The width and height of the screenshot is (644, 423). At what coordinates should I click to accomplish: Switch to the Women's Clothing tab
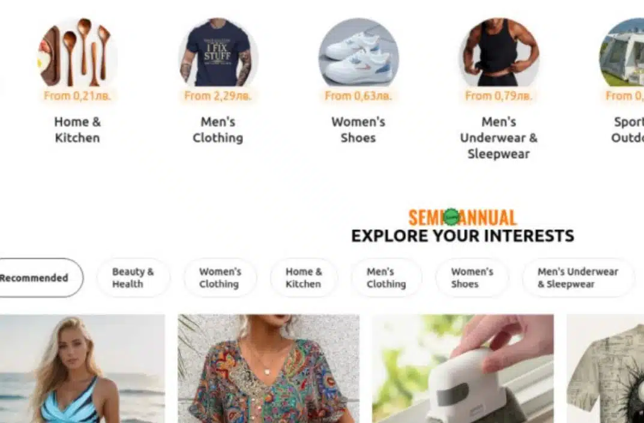point(220,277)
